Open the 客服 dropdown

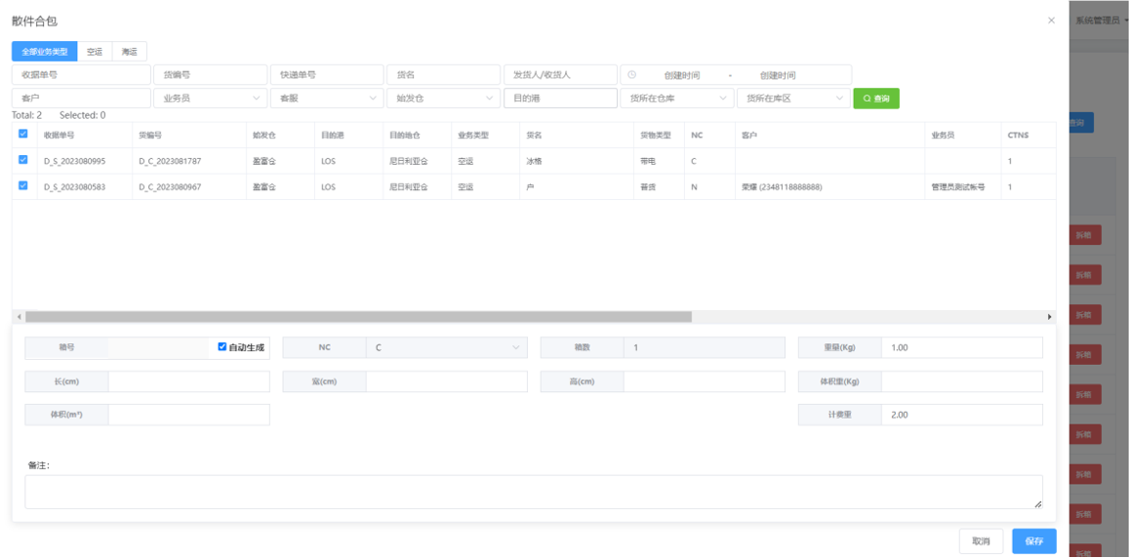[327, 98]
